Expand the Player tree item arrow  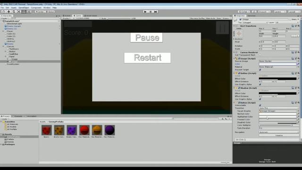[3, 31]
